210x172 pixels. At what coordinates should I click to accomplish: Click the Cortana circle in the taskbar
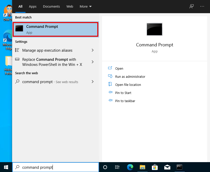point(105,167)
